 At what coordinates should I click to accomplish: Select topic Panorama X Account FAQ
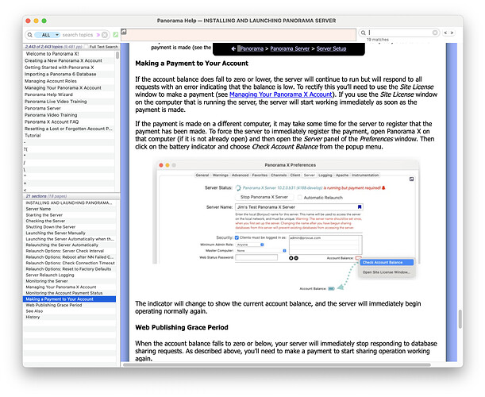coord(69,122)
